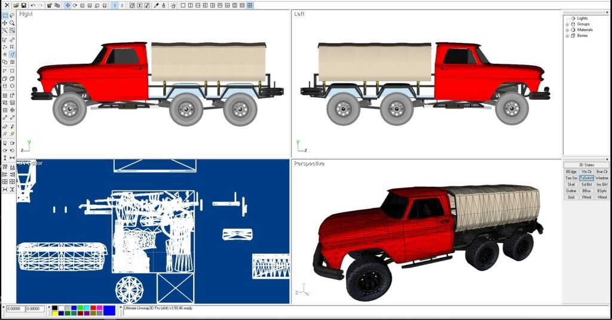Select the rectangle selection tool in toolbox
Image resolution: width=612 pixels, height=320 pixels.
point(5,16)
